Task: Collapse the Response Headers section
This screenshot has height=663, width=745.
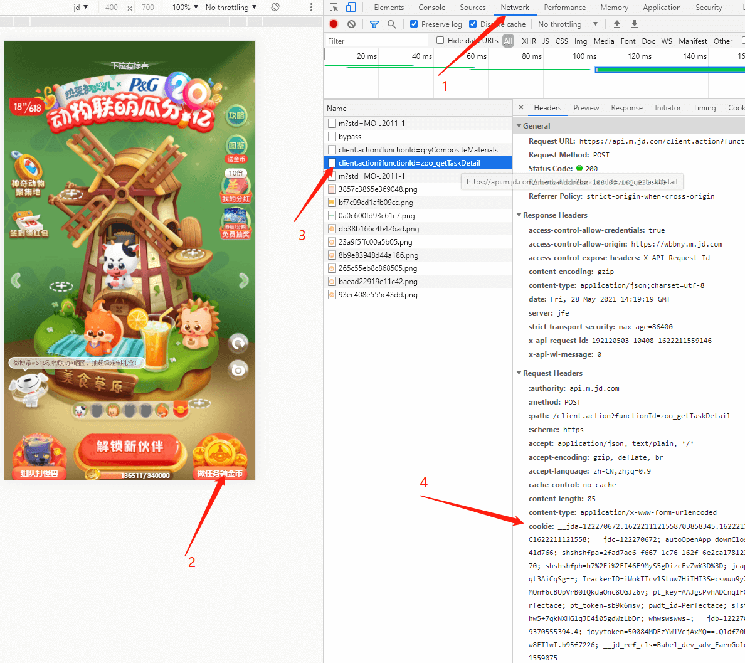Action: (519, 215)
